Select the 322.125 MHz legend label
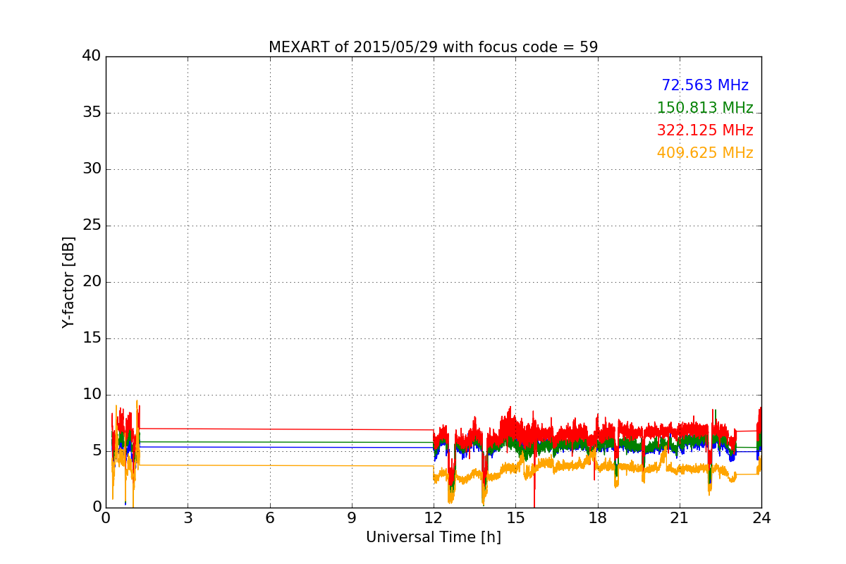Image resolution: width=846 pixels, height=564 pixels. 705,130
